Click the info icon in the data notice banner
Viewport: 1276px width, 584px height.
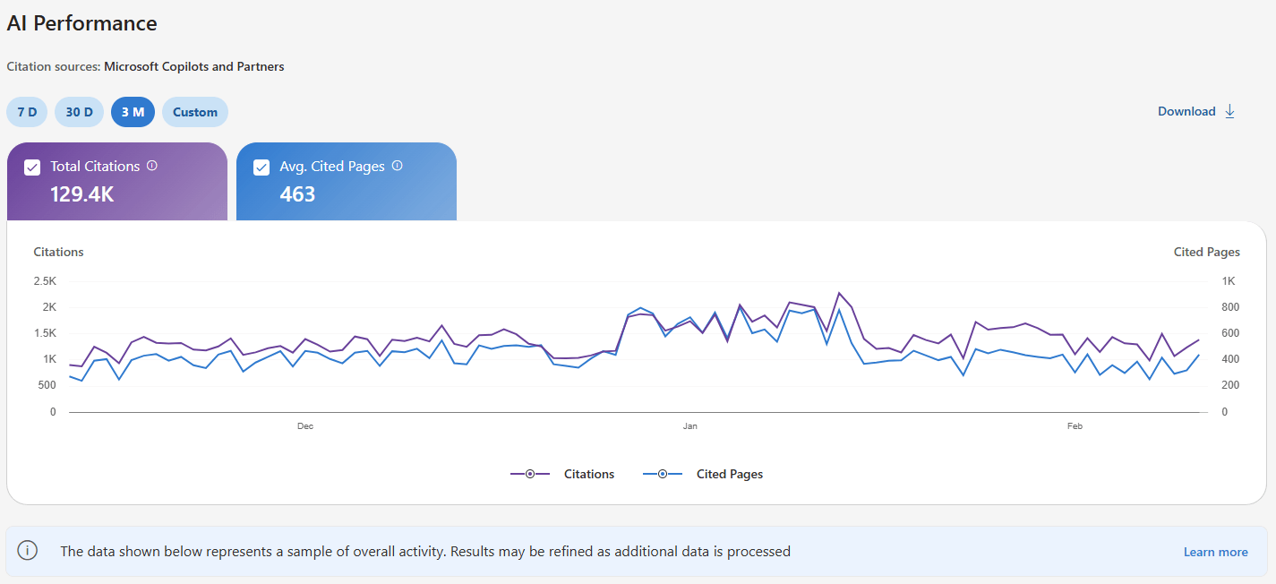(27, 551)
